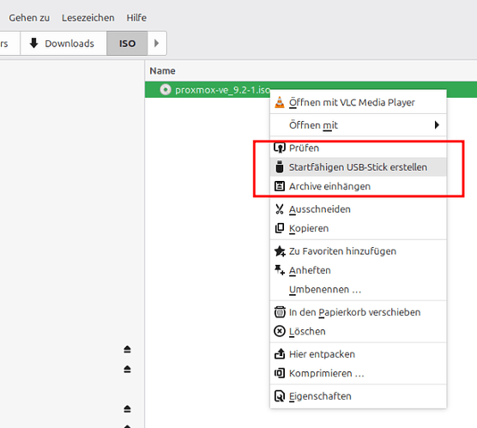Click the scissors Ausschneiden icon

pos(280,209)
